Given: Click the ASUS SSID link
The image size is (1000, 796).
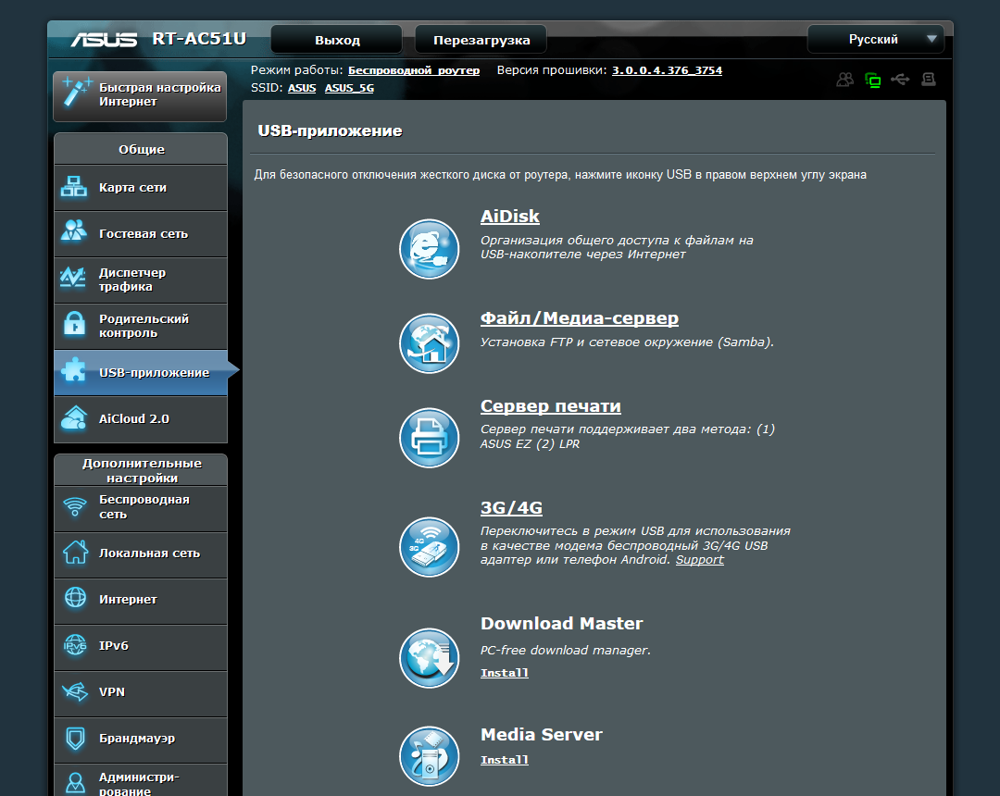Looking at the screenshot, I should (302, 88).
